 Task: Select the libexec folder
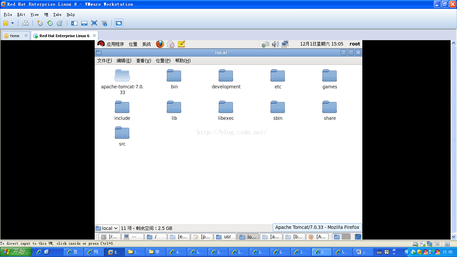click(x=226, y=111)
